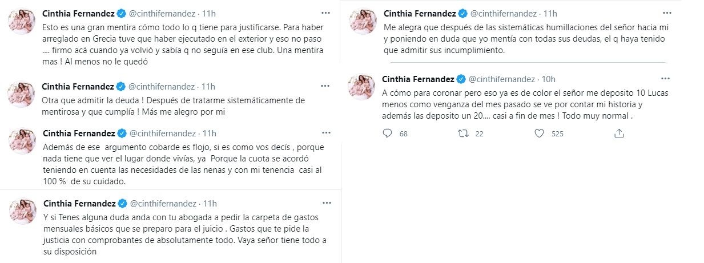Open more options for "Esto es una gran mentira" tweet

(x=325, y=12)
